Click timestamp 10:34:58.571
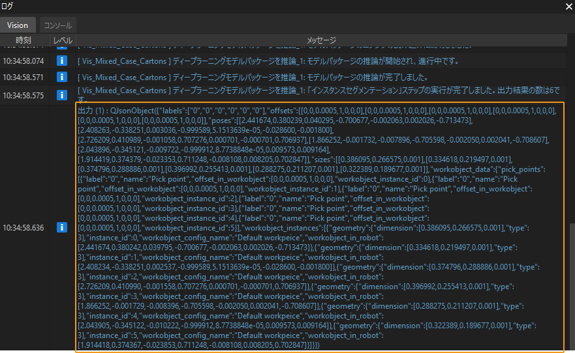Image resolution: width=575 pixels, height=353 pixels. (x=23, y=77)
